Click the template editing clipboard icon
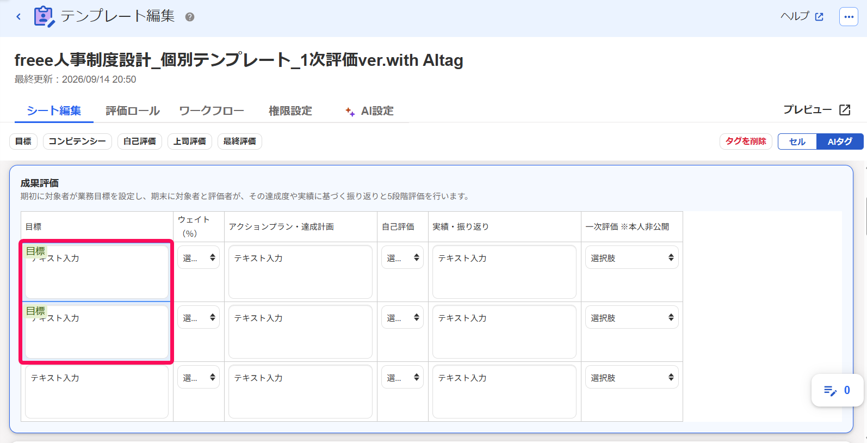The height and width of the screenshot is (443, 867). pos(44,16)
